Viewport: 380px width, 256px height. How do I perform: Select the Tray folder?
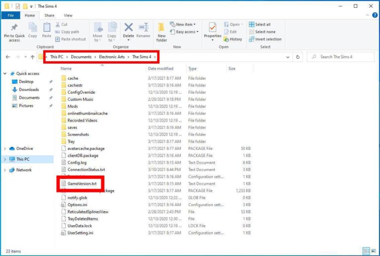point(71,141)
